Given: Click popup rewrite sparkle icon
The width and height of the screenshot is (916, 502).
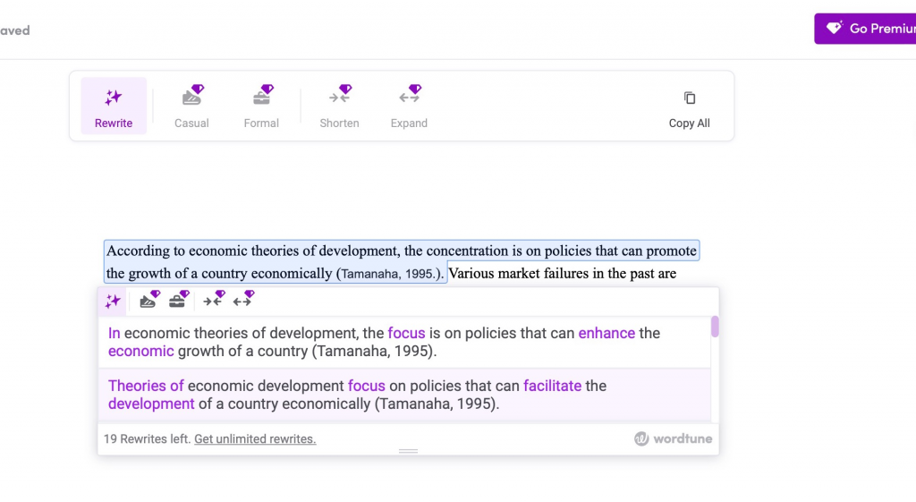Looking at the screenshot, I should [x=112, y=302].
